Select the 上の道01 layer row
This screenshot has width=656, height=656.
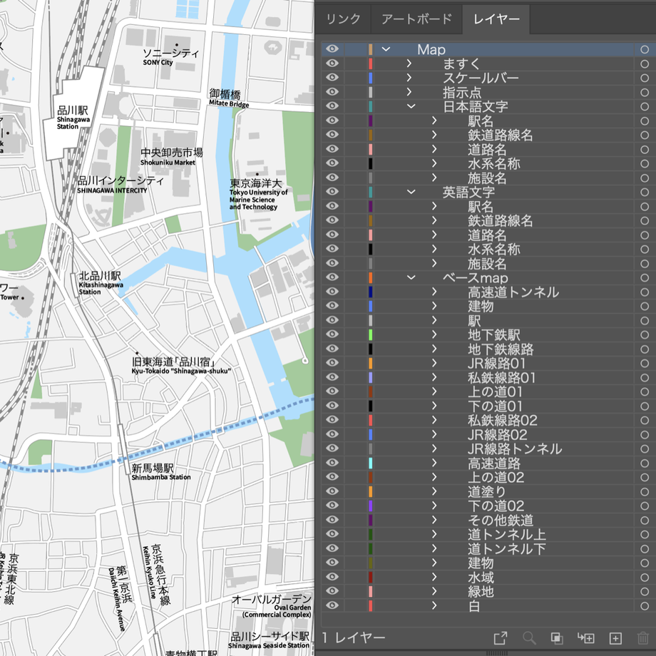(488, 392)
